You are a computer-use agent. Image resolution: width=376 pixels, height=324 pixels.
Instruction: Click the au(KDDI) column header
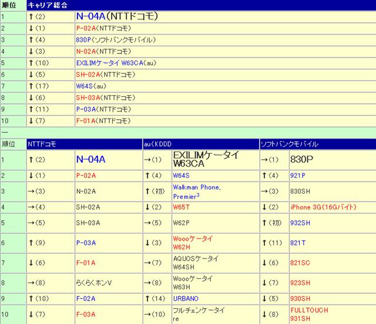[x=158, y=144]
